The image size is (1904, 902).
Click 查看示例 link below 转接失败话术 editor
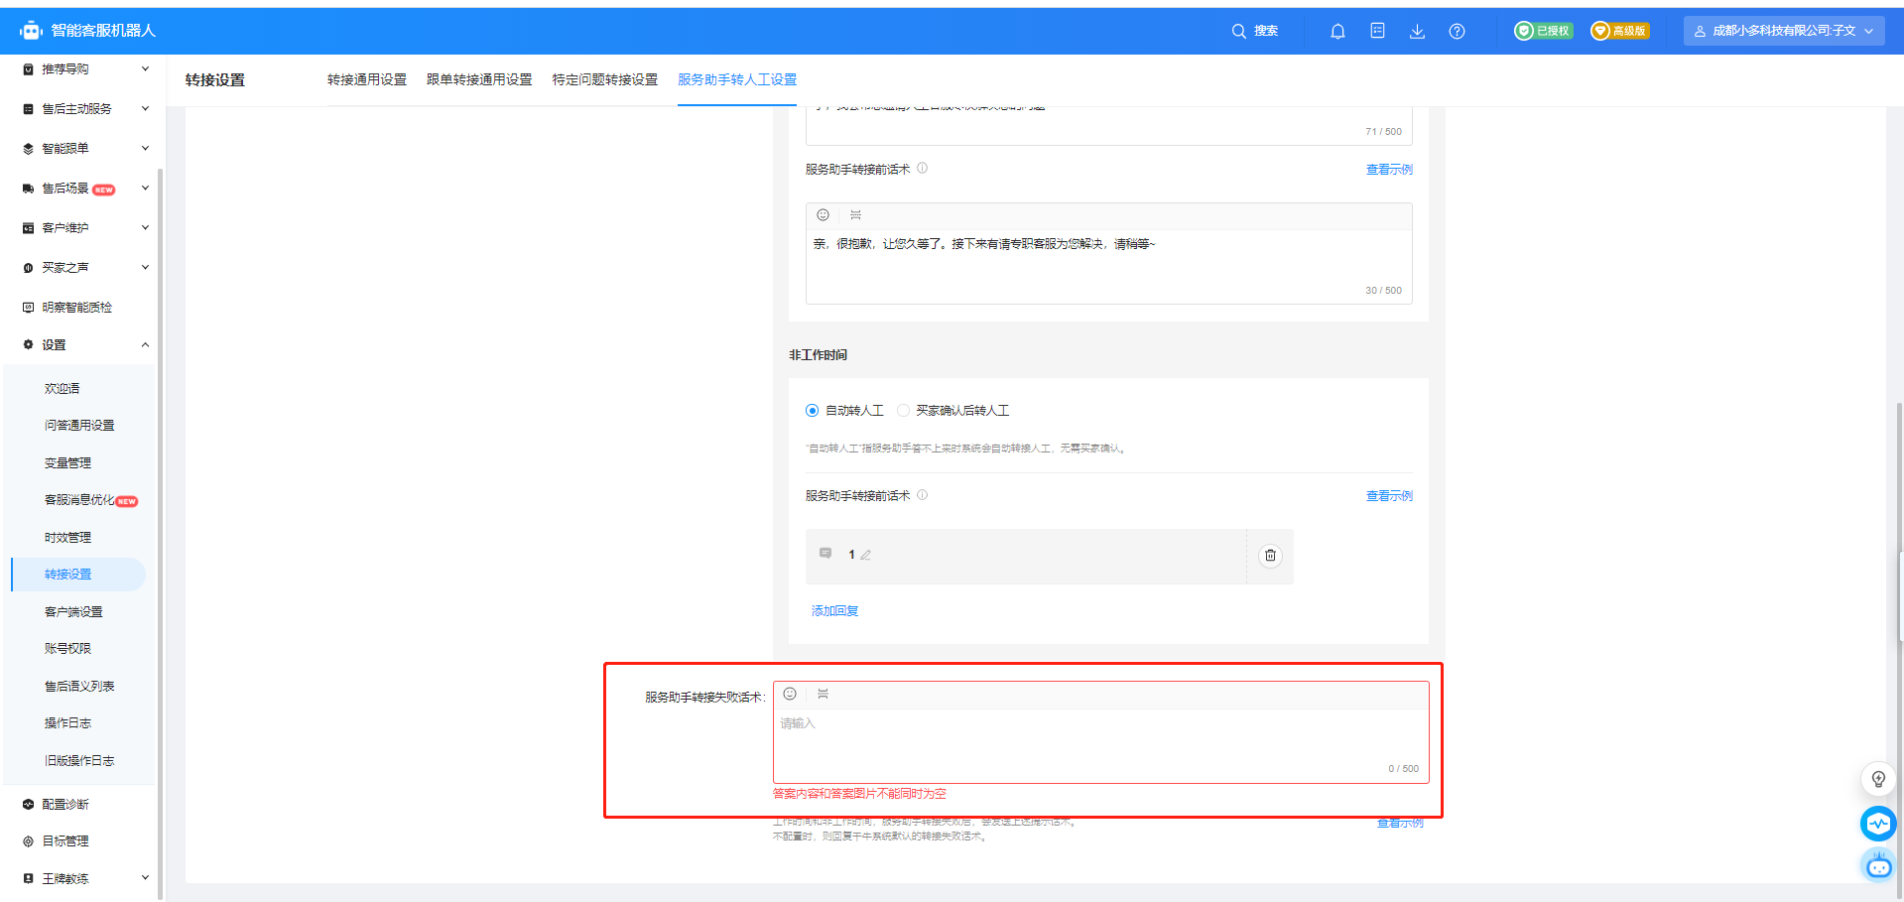[1400, 823]
